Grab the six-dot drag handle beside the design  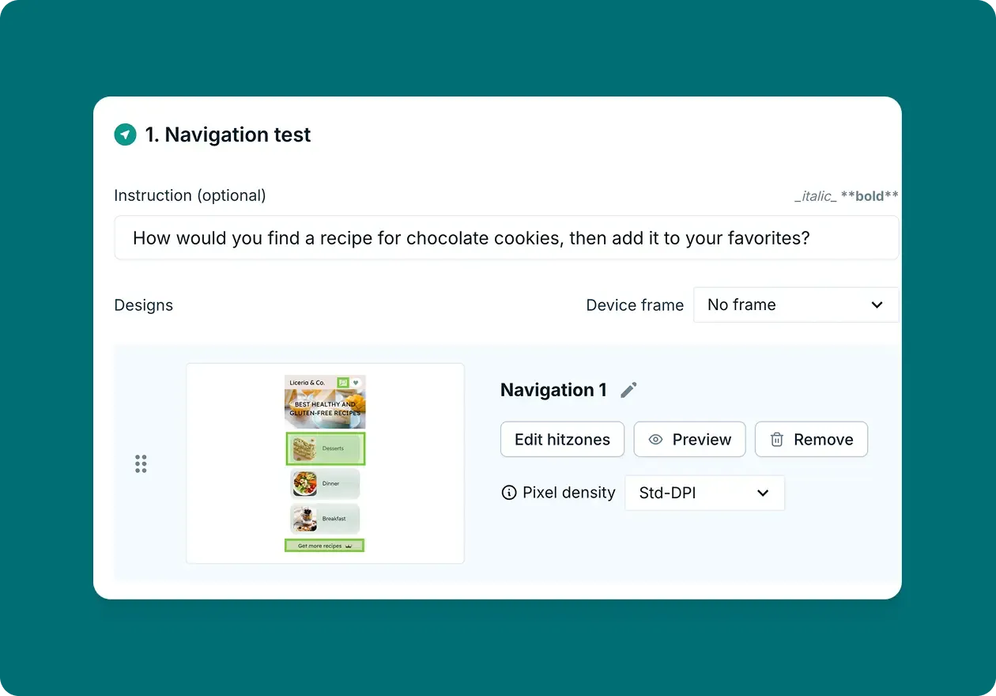click(x=141, y=463)
